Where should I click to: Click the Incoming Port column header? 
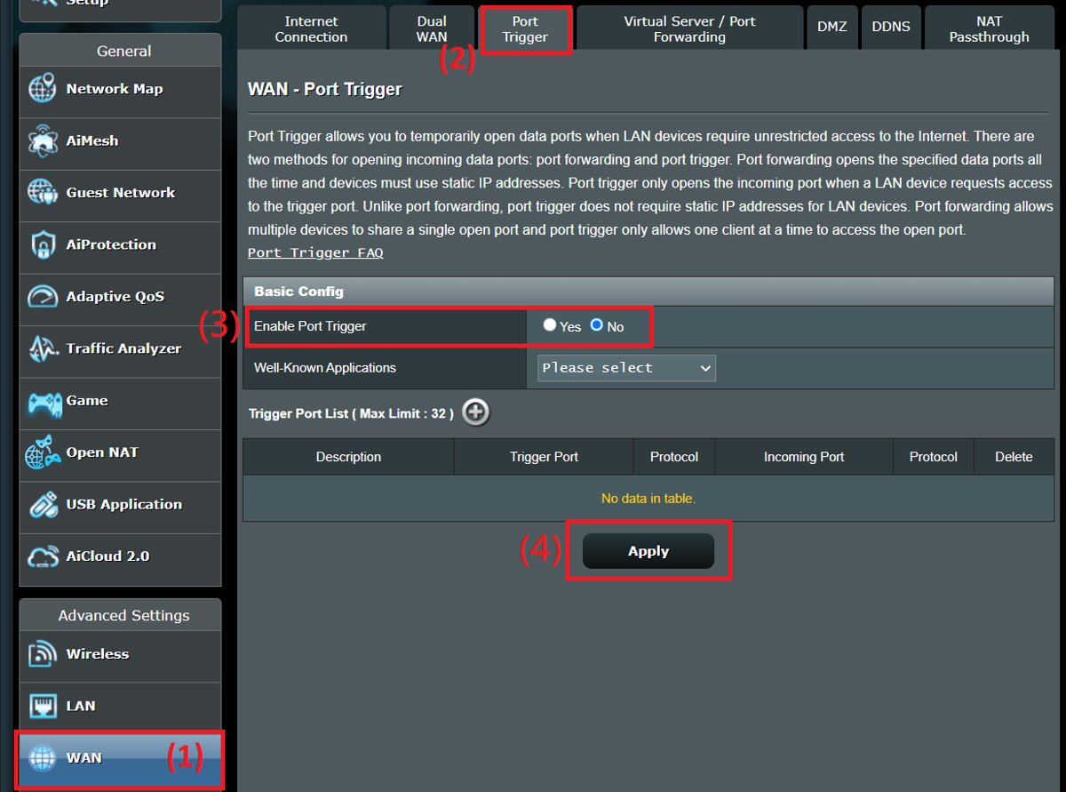point(804,457)
